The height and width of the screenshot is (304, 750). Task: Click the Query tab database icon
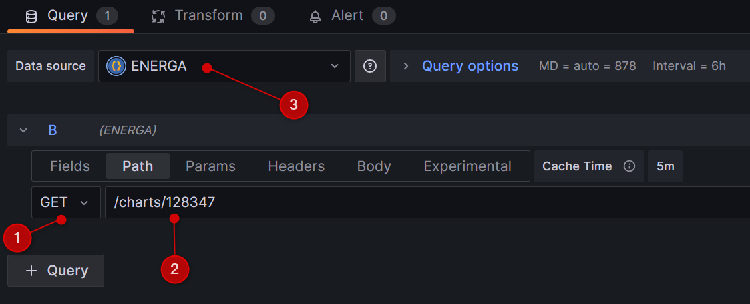coord(31,16)
